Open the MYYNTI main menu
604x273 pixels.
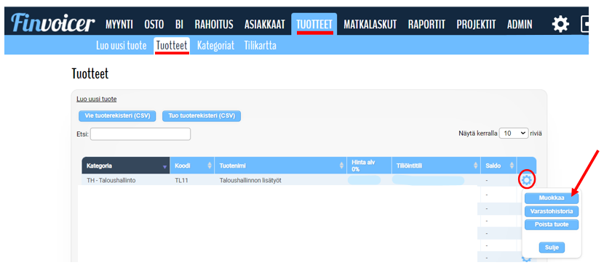[x=119, y=25]
